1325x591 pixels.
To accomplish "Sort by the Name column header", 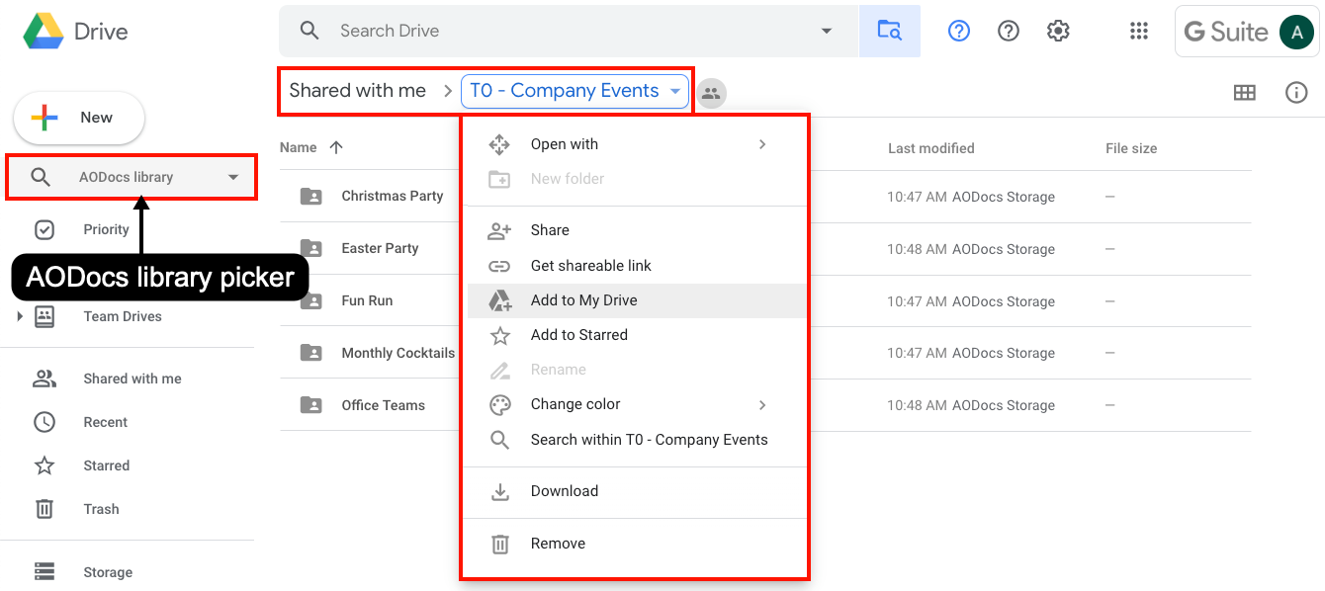I will (x=299, y=147).
